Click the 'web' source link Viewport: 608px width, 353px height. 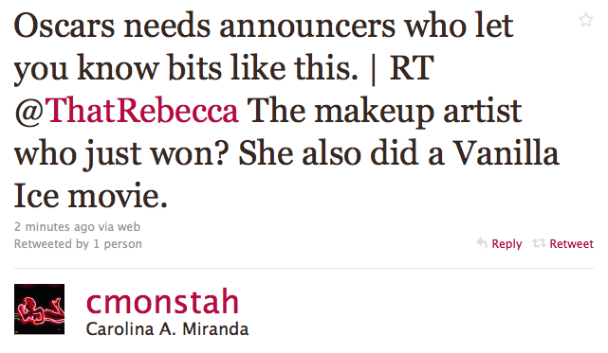coord(128,227)
